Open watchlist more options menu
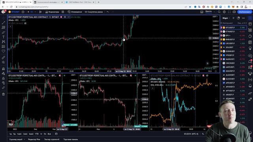253x142 pixels. point(244,18)
